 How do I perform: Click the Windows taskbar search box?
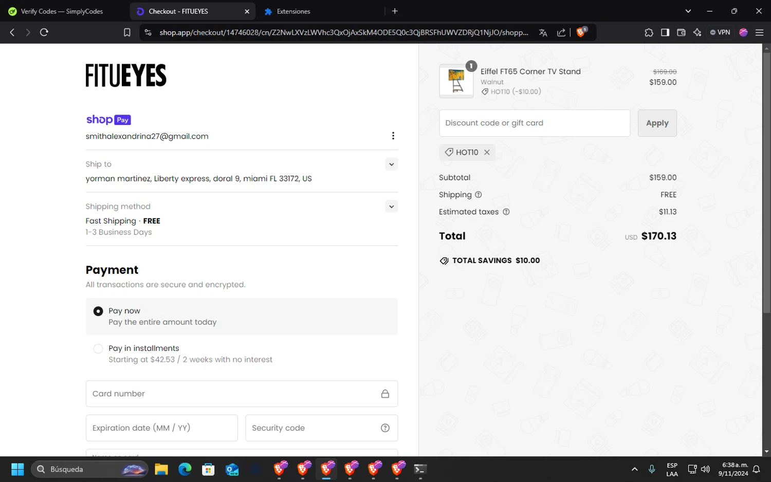coord(90,469)
